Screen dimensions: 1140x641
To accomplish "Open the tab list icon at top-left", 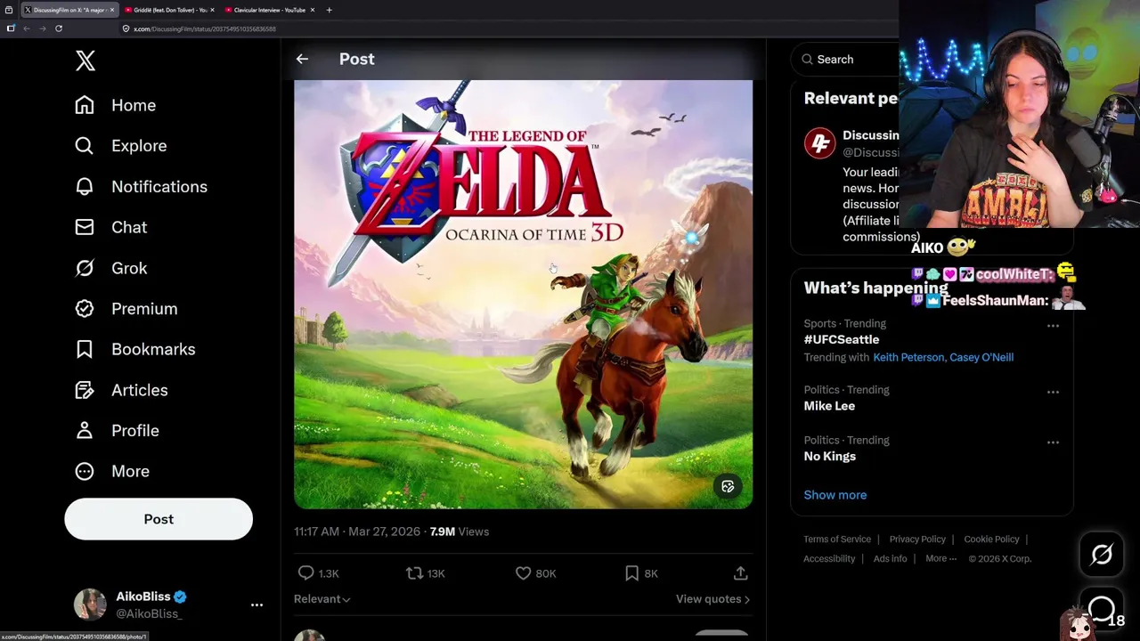I will [x=9, y=10].
